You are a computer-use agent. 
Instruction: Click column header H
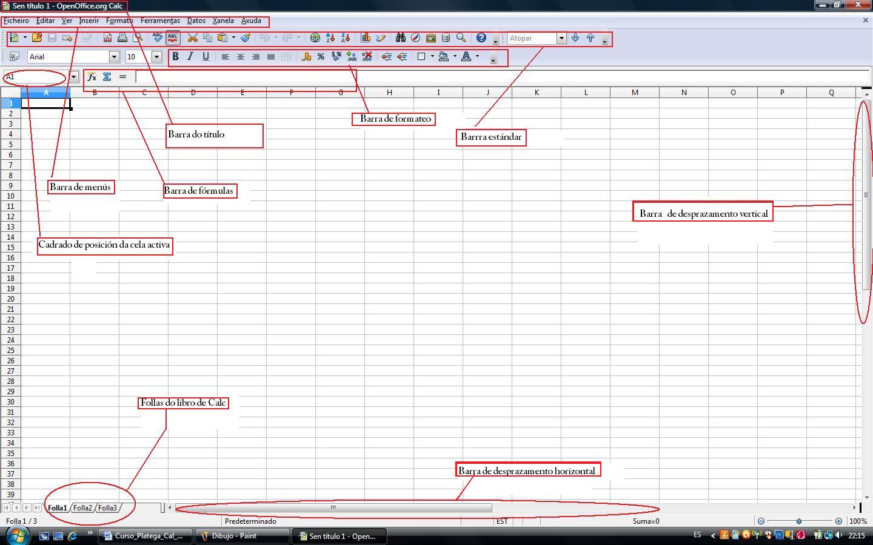tap(389, 92)
